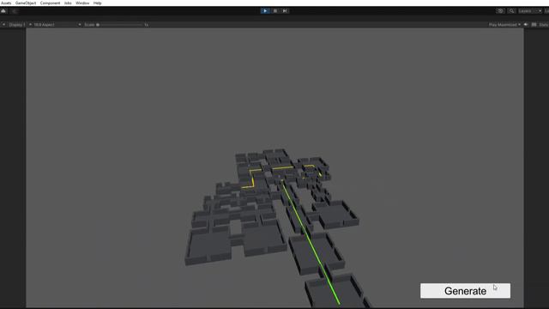Click the Scale slider in Game view
Screen dimensions: 549x309
click(120, 25)
